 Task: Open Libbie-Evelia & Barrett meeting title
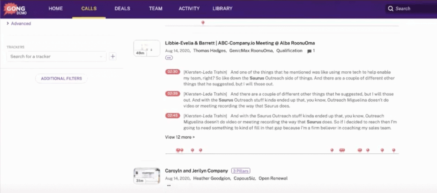pos(240,43)
